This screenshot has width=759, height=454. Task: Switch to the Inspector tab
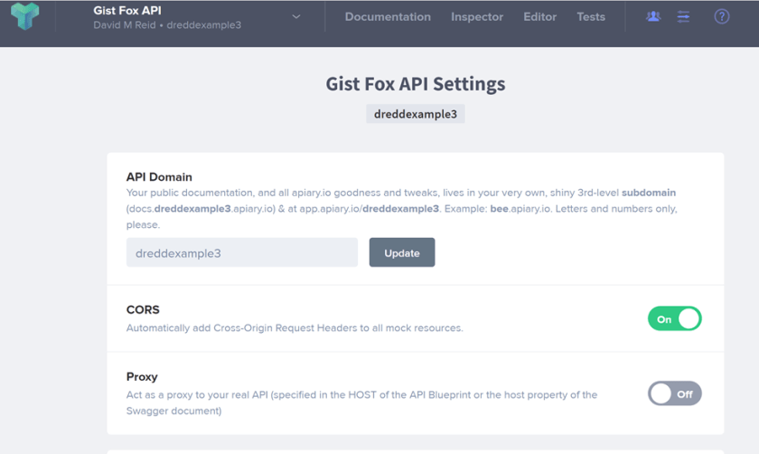[477, 16]
